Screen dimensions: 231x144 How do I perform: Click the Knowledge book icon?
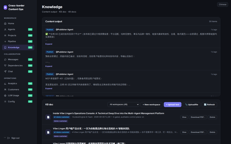[x=5, y=48]
